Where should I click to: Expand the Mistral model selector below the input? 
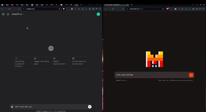click(x=122, y=80)
